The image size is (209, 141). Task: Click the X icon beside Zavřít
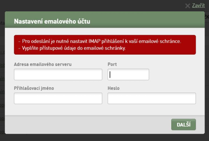(188, 6)
